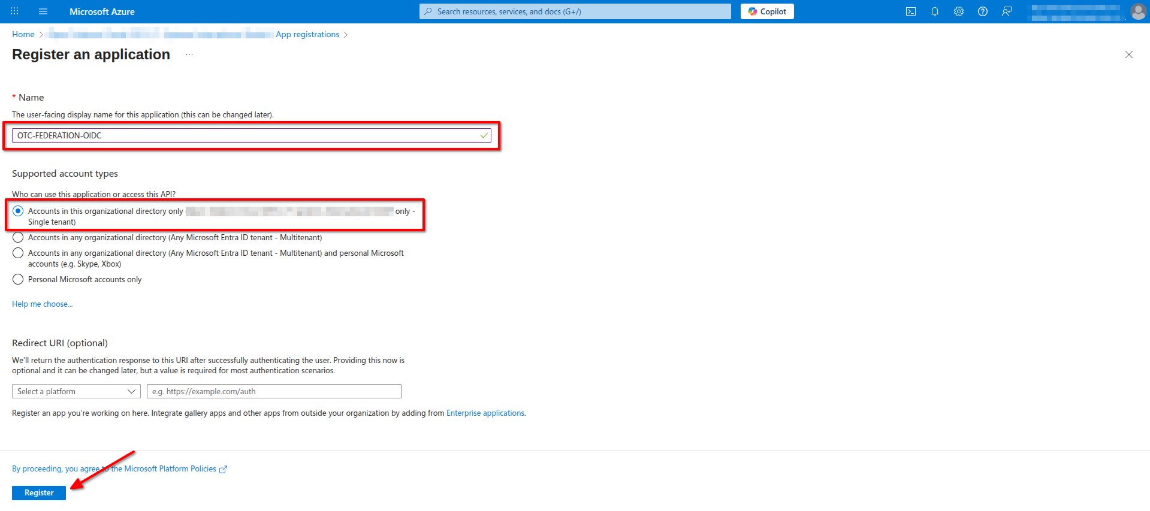Open the feedback icon in header

(x=1006, y=11)
